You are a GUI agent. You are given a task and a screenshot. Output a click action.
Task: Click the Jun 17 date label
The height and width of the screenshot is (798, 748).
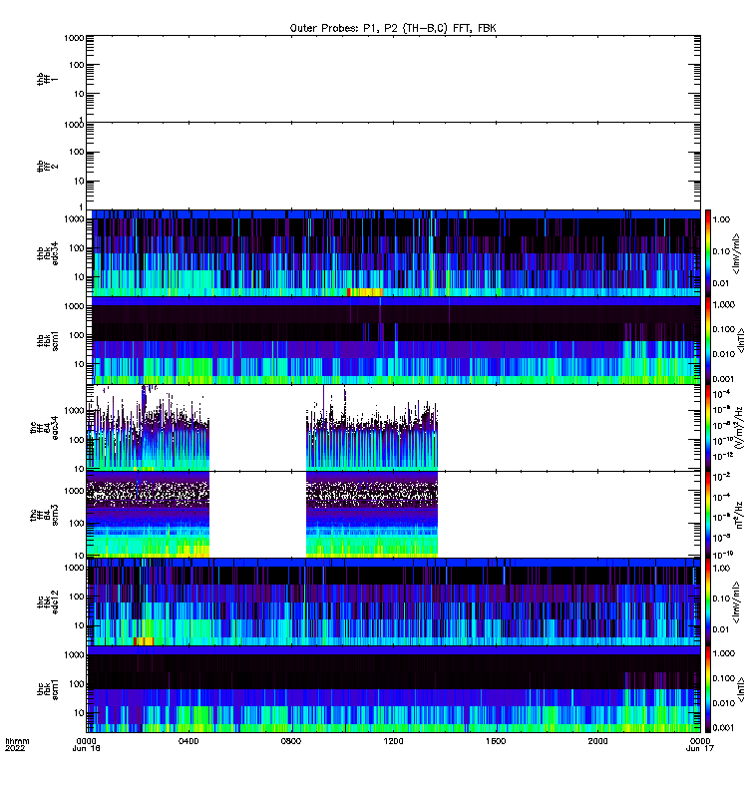[700, 748]
